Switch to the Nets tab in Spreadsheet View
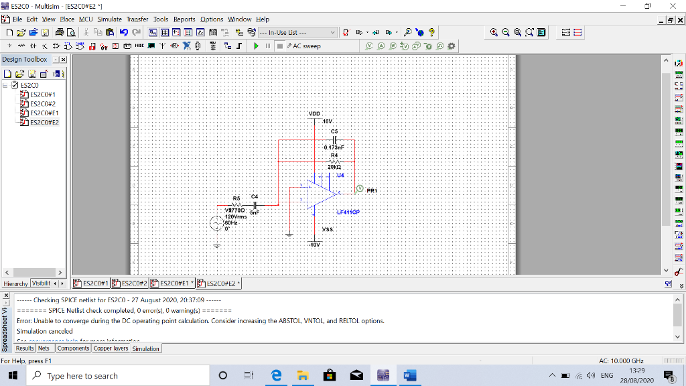This screenshot has width=686, height=386. 44,348
